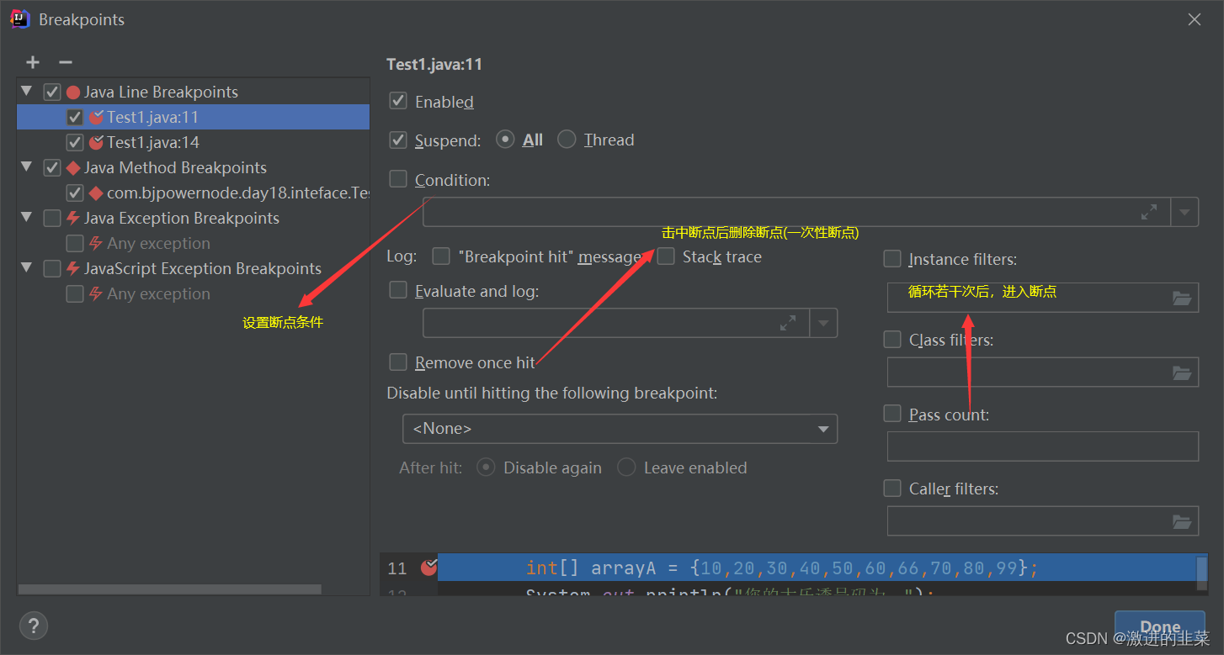Open the Disable until hitting <None> dropdown
The height and width of the screenshot is (655, 1224).
[x=620, y=429]
